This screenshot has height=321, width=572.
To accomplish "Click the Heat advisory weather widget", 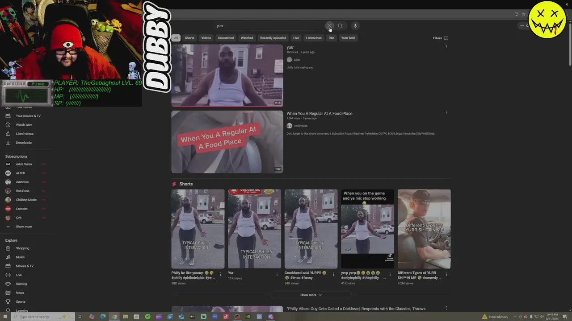I will (x=495, y=317).
